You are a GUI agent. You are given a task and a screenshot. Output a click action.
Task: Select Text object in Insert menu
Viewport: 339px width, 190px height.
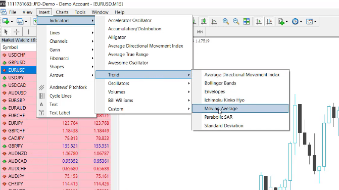tap(66, 105)
